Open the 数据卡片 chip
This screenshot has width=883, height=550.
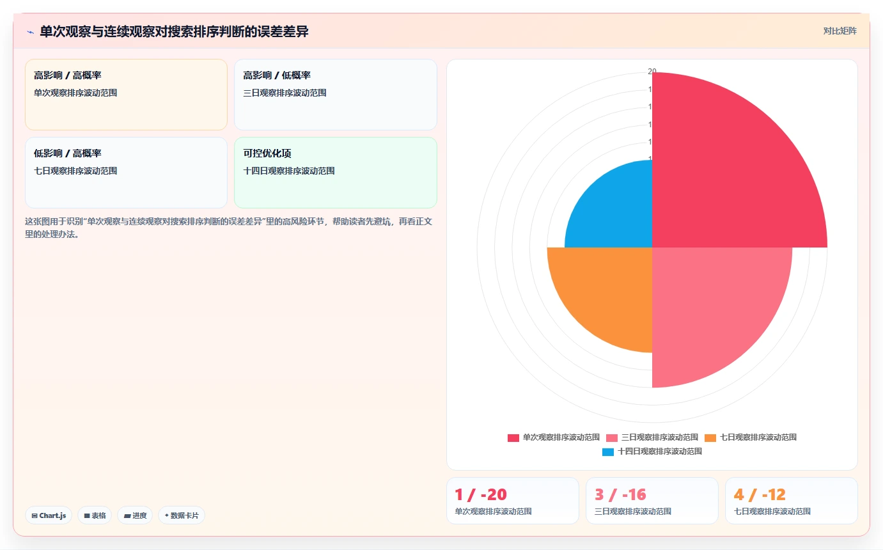(182, 515)
